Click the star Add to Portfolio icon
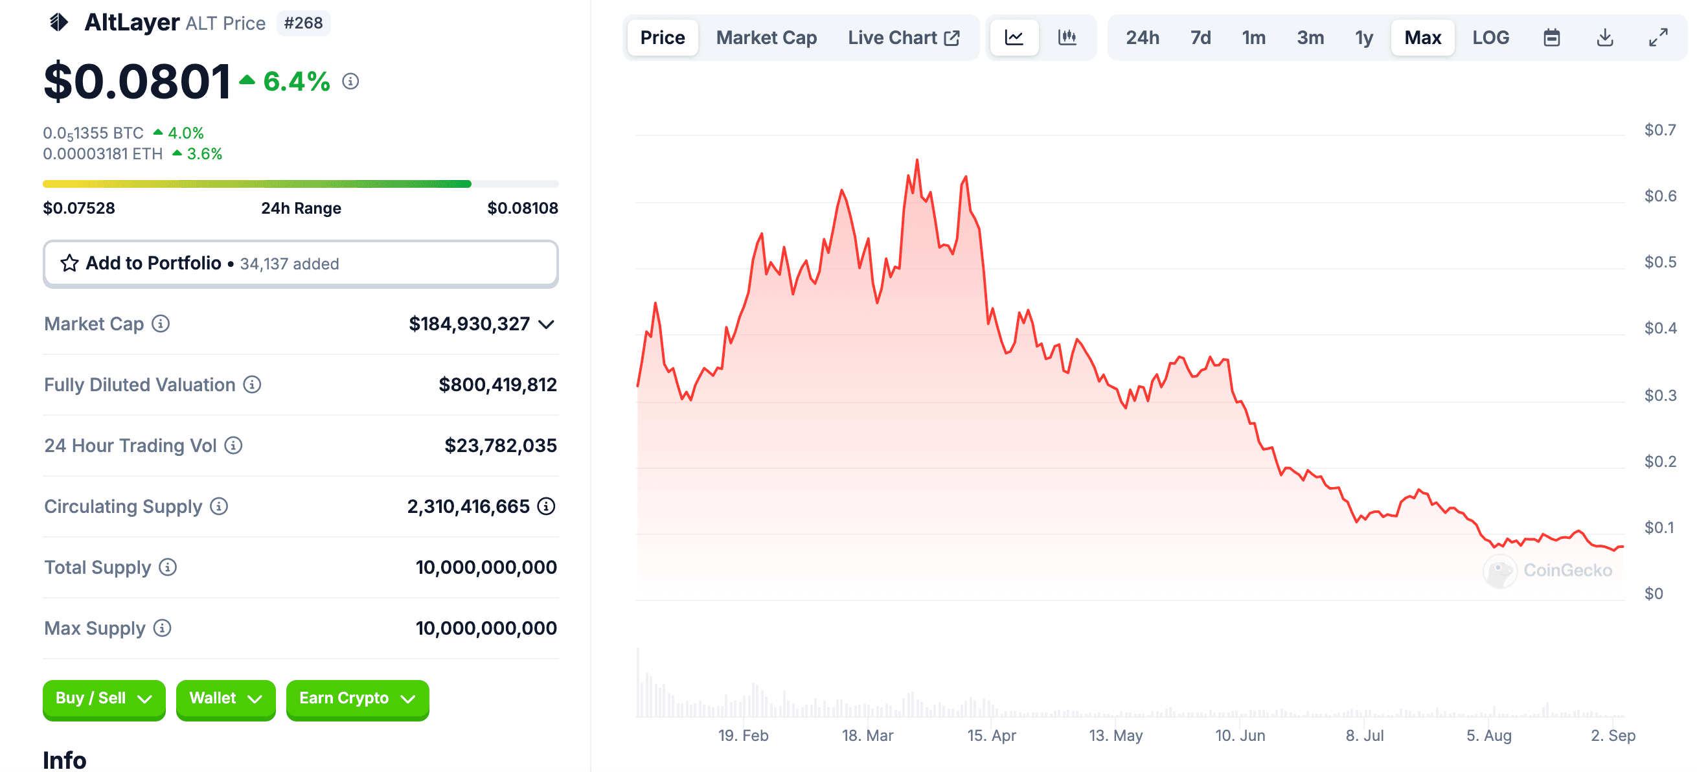Screen dimensions: 1697x772 (69, 264)
